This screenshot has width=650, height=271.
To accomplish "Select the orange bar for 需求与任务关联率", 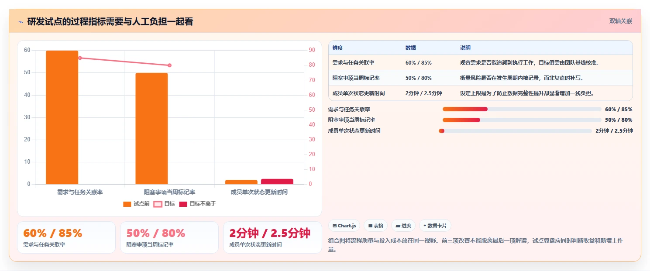I will pyautogui.click(x=62, y=117).
